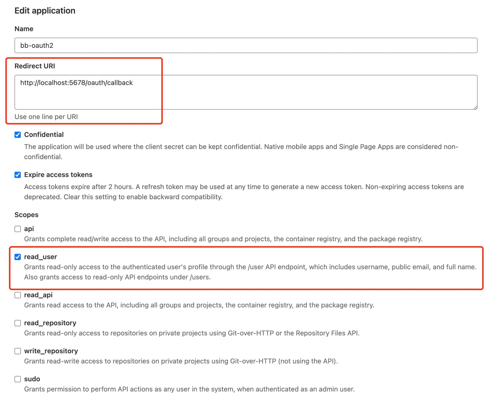Click the Edit application heading
This screenshot has height=397, width=494.
coord(45,11)
